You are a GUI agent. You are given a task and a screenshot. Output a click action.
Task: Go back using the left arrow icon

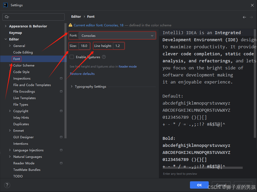244,17
